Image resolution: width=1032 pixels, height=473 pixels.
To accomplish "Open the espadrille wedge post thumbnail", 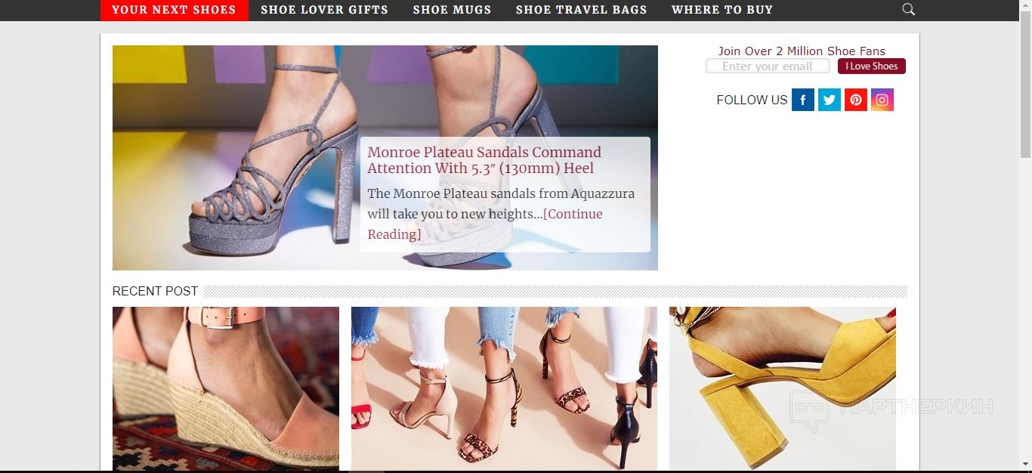I will click(x=226, y=388).
